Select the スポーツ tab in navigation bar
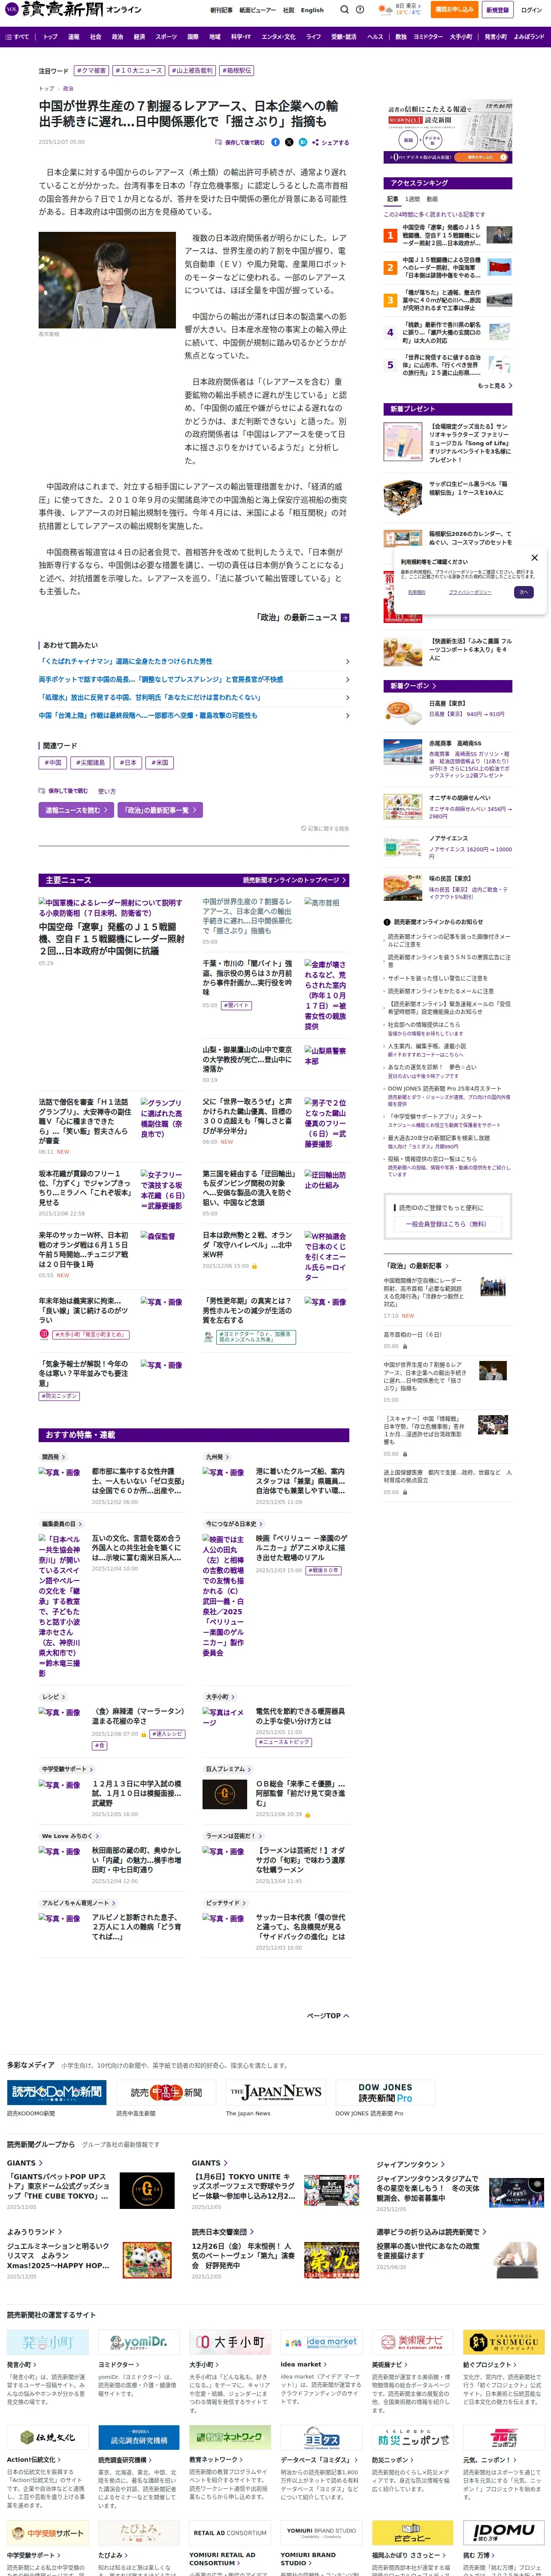Viewport: 551px width, 2576px height. [x=166, y=36]
